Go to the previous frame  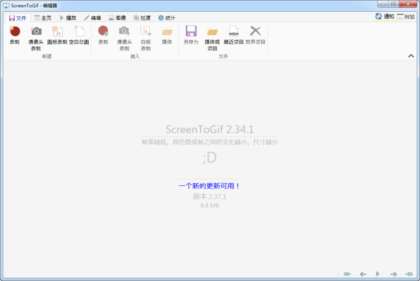[x=363, y=274]
